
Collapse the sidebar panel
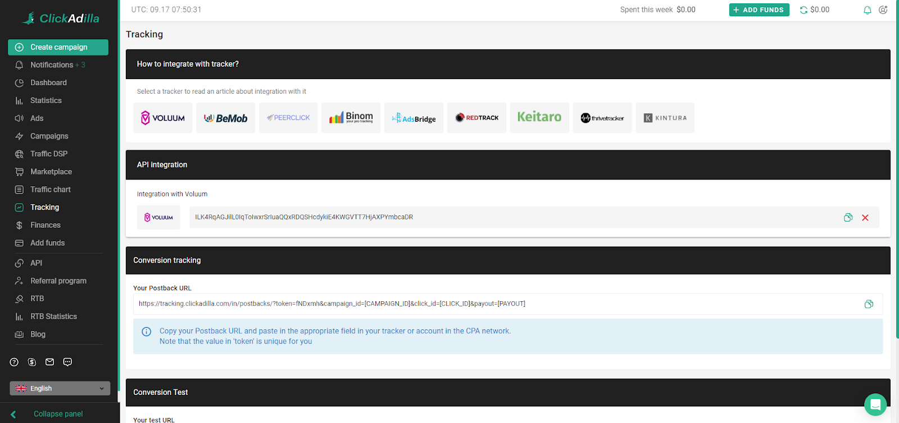58,414
